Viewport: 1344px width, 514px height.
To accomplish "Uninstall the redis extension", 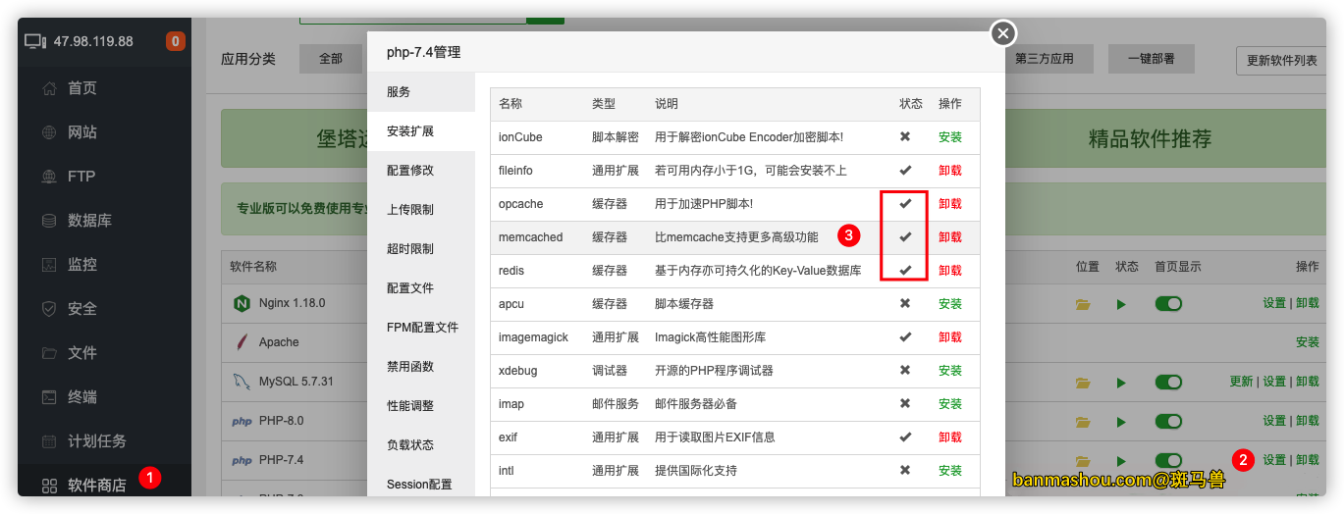I will click(x=950, y=271).
